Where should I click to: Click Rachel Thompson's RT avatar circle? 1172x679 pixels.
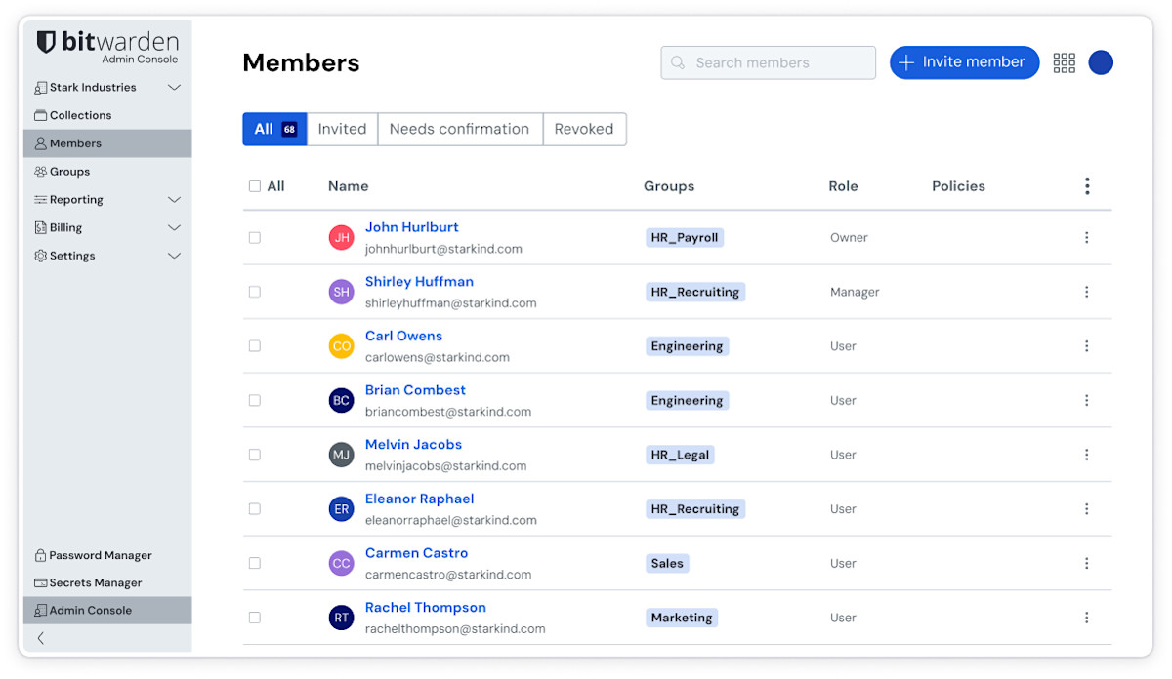click(x=341, y=618)
